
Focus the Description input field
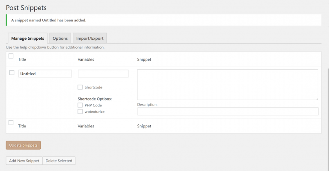227,112
